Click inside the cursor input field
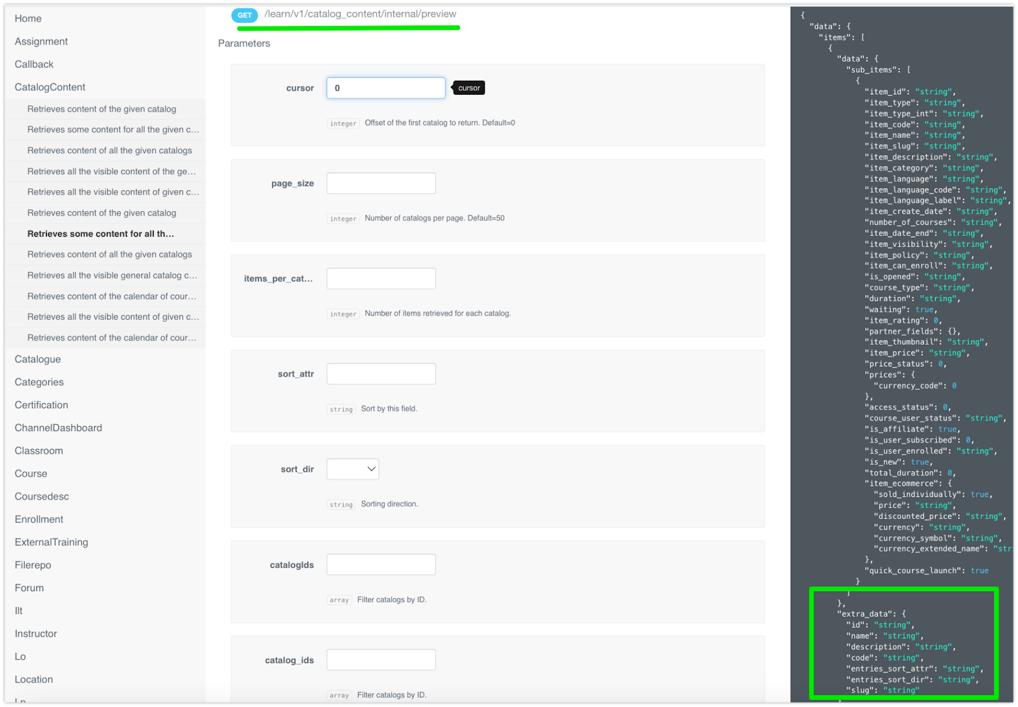This screenshot has width=1018, height=707. (x=385, y=88)
